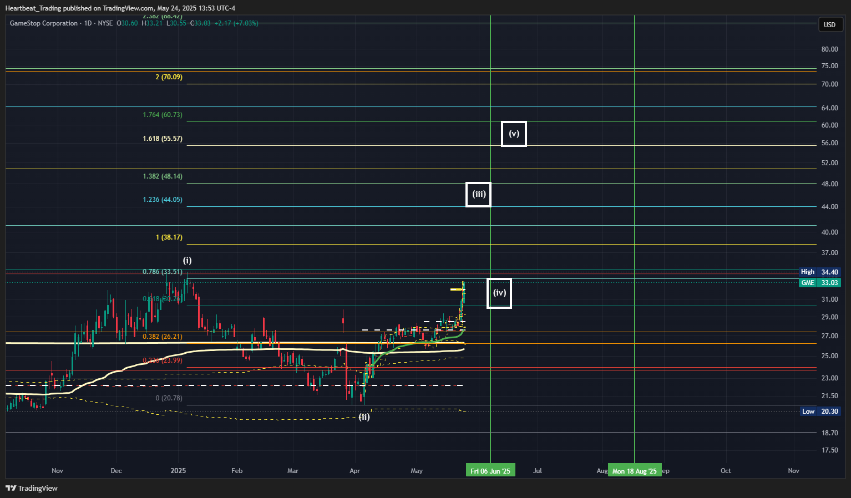Click the 17.50 price axis tick
Image resolution: width=851 pixels, height=498 pixels.
829,450
